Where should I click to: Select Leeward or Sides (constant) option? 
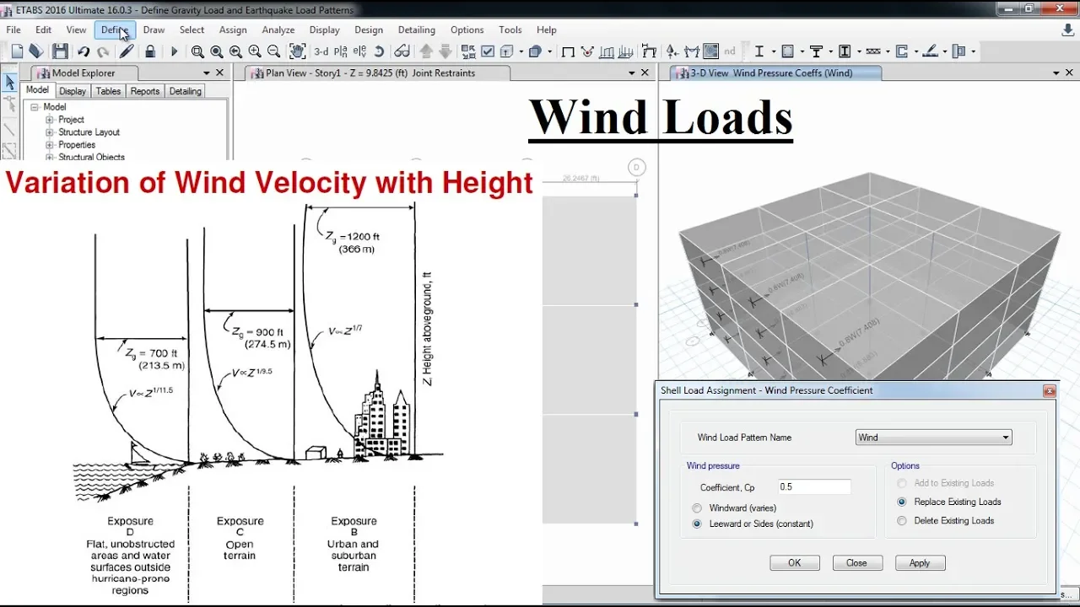(x=697, y=524)
